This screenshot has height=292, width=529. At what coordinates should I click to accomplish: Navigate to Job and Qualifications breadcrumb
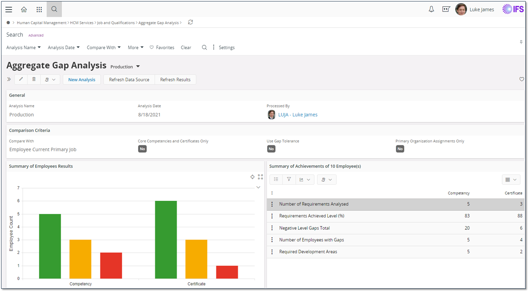tap(116, 23)
